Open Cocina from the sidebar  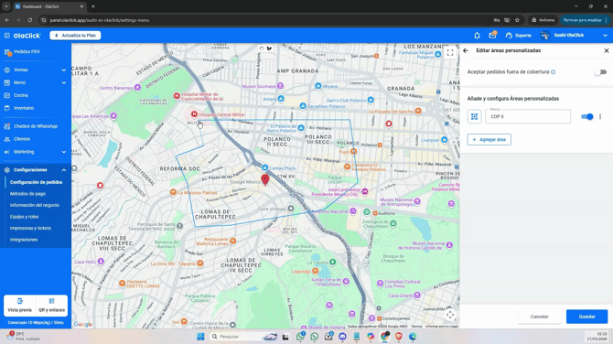21,95
